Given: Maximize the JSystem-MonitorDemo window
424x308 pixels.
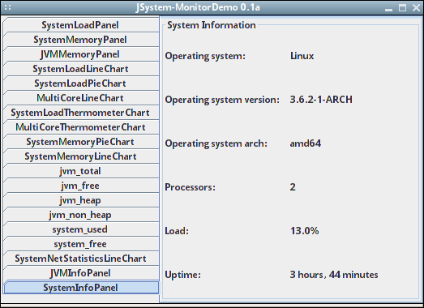Looking at the screenshot, I should pyautogui.click(x=402, y=7).
